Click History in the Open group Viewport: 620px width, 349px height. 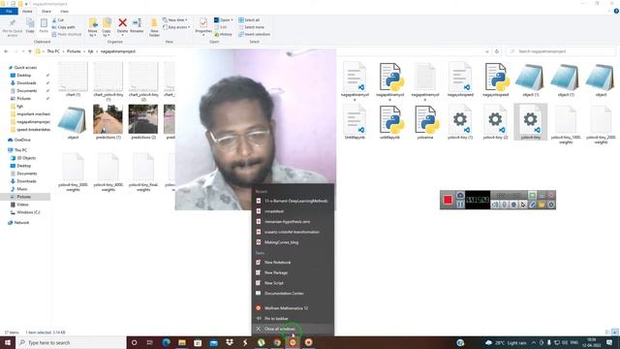tap(224, 35)
